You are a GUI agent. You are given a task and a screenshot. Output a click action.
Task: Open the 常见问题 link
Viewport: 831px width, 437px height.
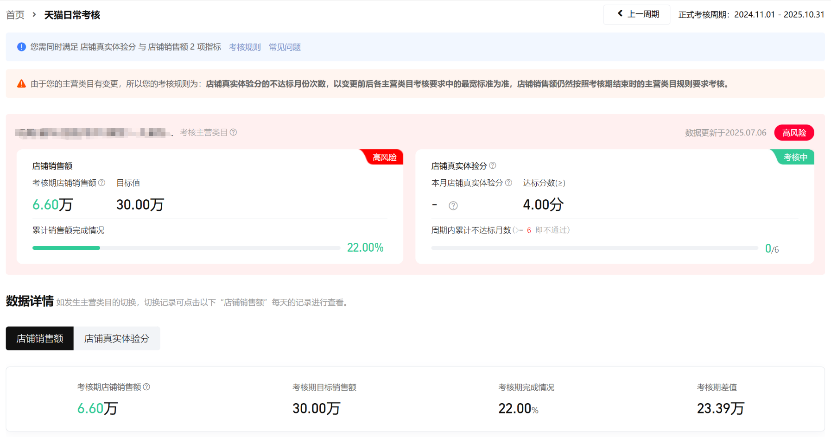pos(285,47)
